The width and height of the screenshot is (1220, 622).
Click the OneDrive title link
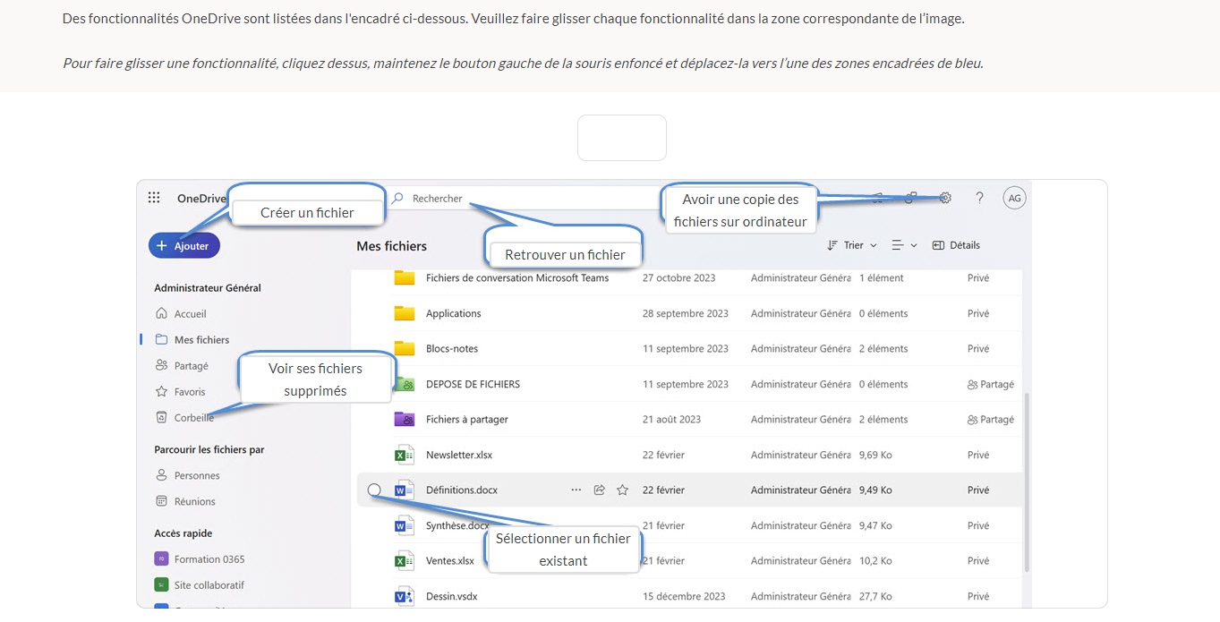pos(201,198)
